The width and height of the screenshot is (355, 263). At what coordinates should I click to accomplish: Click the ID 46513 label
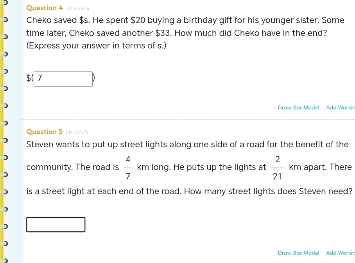(x=78, y=132)
